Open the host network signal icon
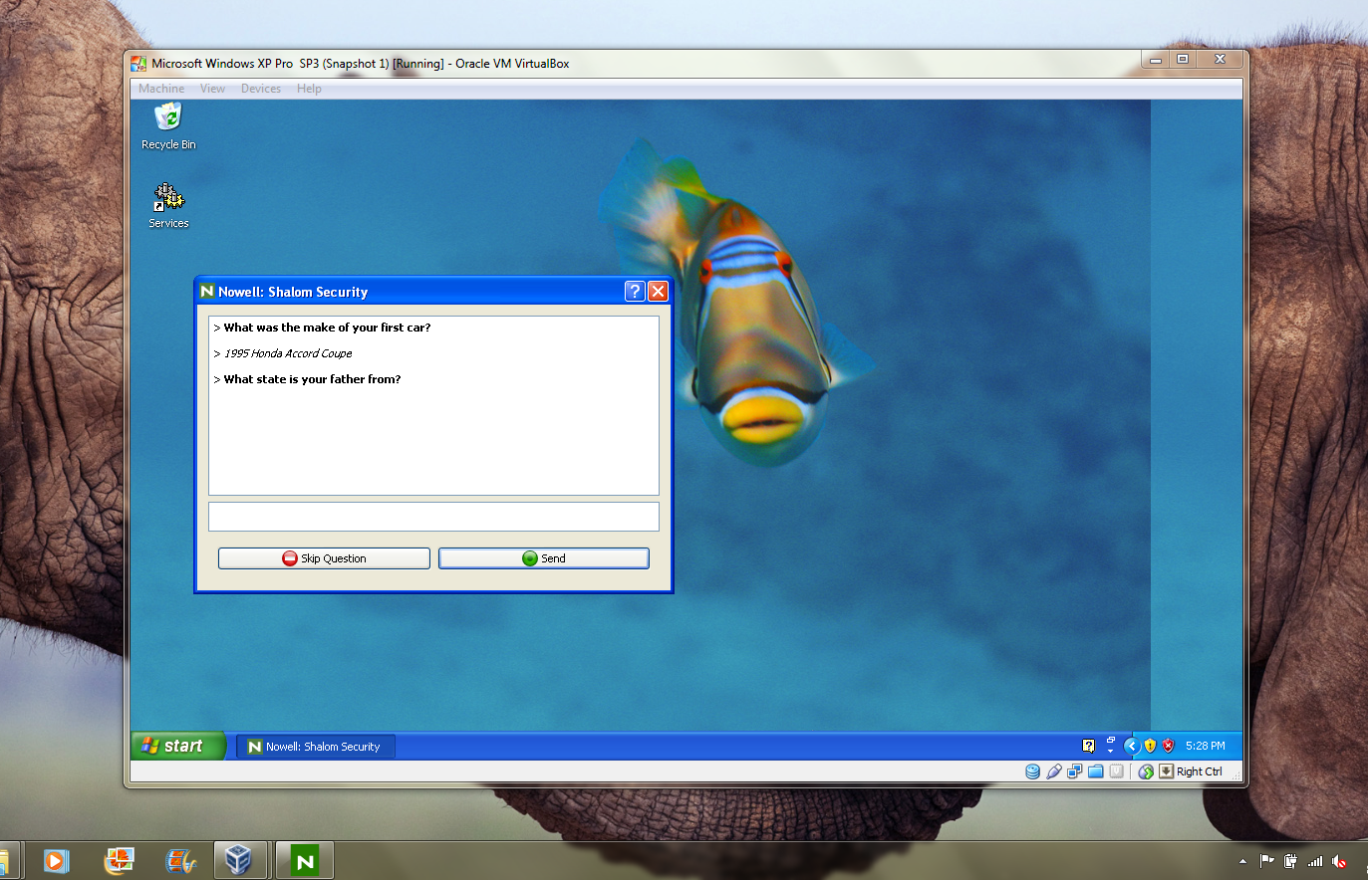The width and height of the screenshot is (1368, 880). tap(1315, 861)
